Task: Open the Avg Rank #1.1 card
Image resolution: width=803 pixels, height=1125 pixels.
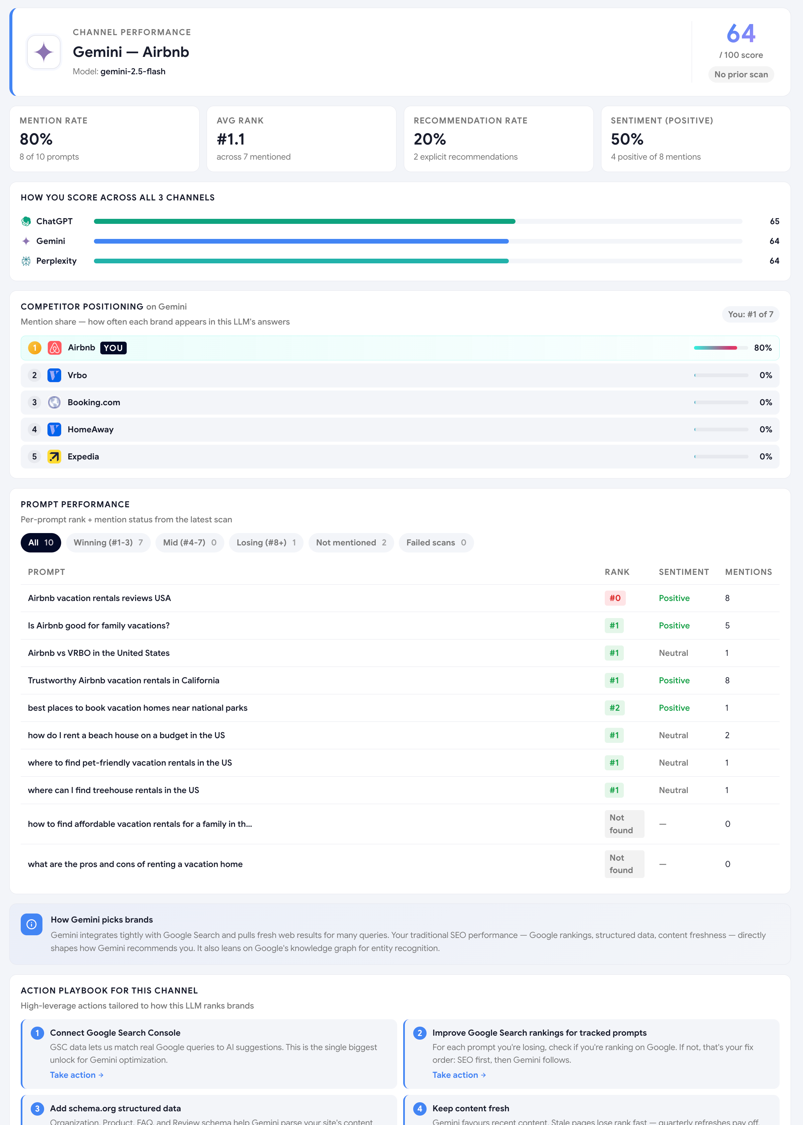Action: point(301,139)
